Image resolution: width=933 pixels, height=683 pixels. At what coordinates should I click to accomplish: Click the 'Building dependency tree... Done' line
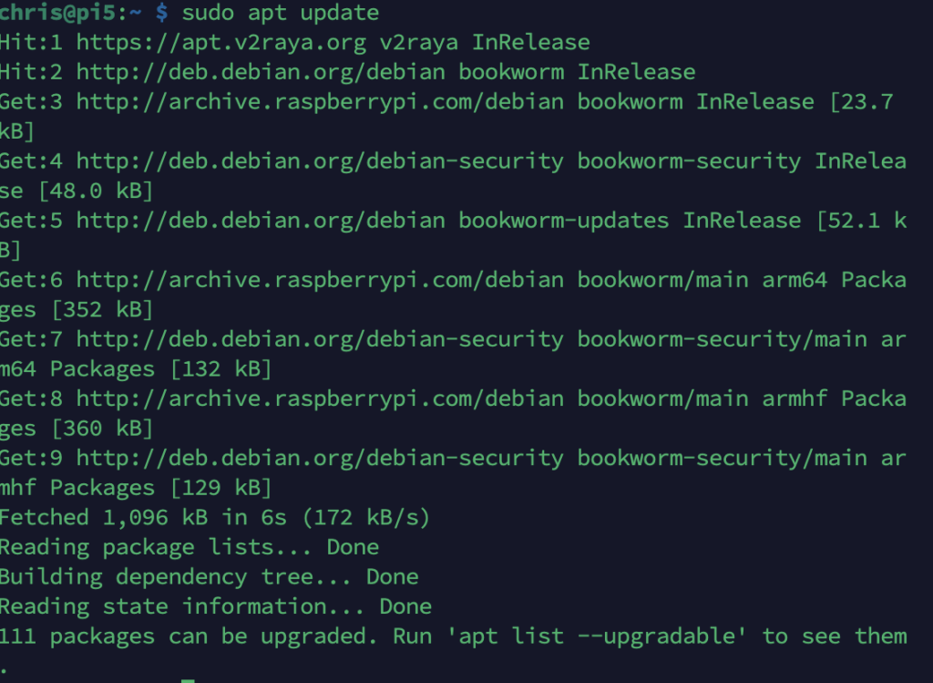click(x=209, y=577)
